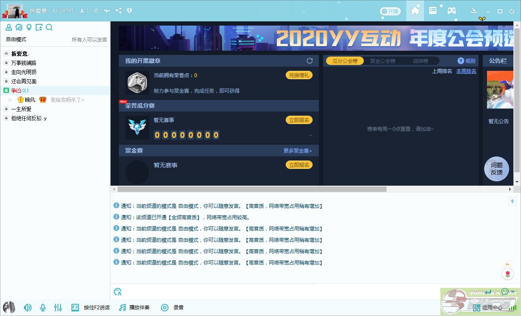Switch to the 战神榜 tab
Screen dimensions: 521x316
420,61
